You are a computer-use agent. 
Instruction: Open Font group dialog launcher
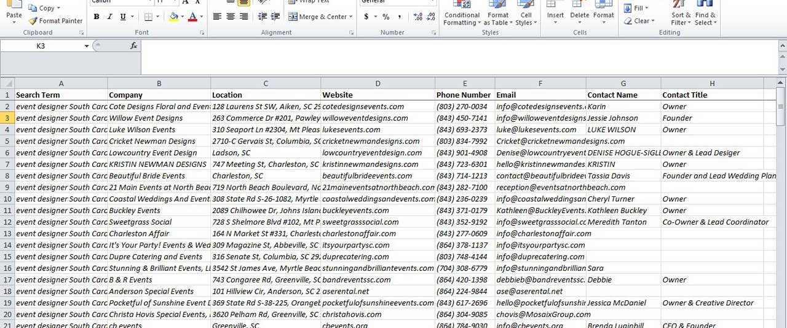pyautogui.click(x=202, y=33)
